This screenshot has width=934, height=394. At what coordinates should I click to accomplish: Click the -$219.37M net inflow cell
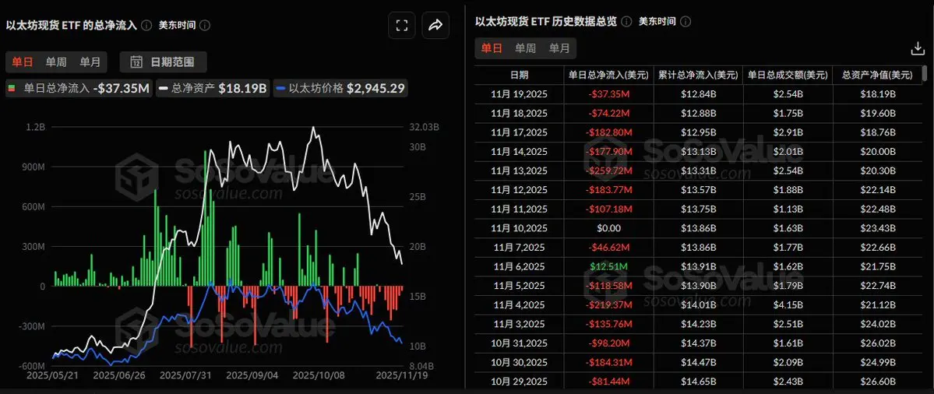pos(608,304)
